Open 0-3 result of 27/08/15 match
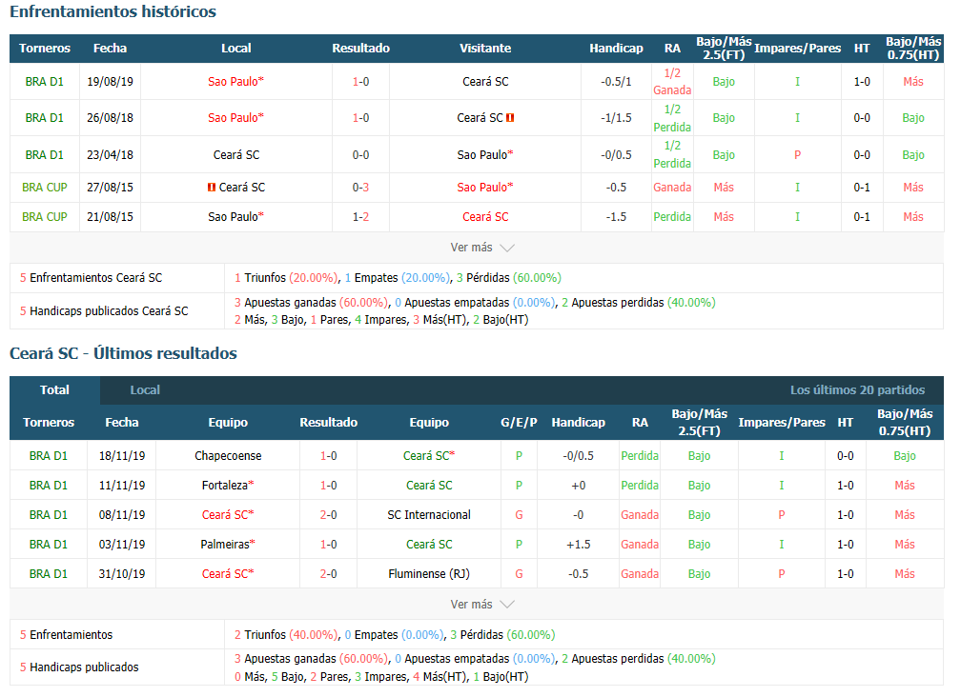Screen dimensions: 961x697 (361, 188)
